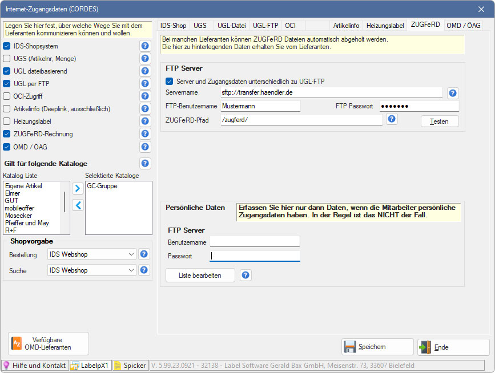Click help icon next to ZUGFeRD-Pfad field
The image size is (495, 373).
[x=392, y=119]
